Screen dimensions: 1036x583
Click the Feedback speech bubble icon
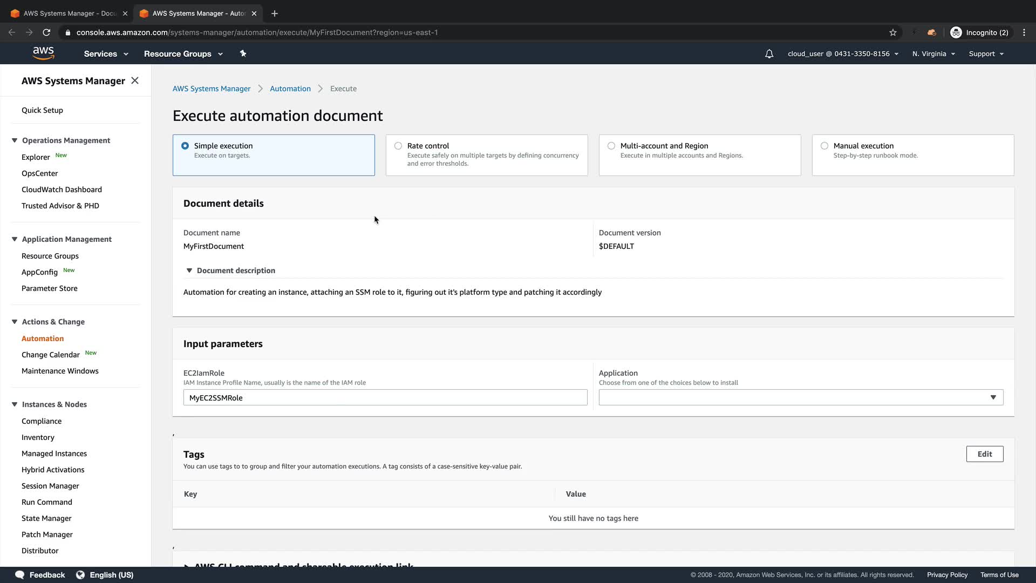tap(20, 575)
